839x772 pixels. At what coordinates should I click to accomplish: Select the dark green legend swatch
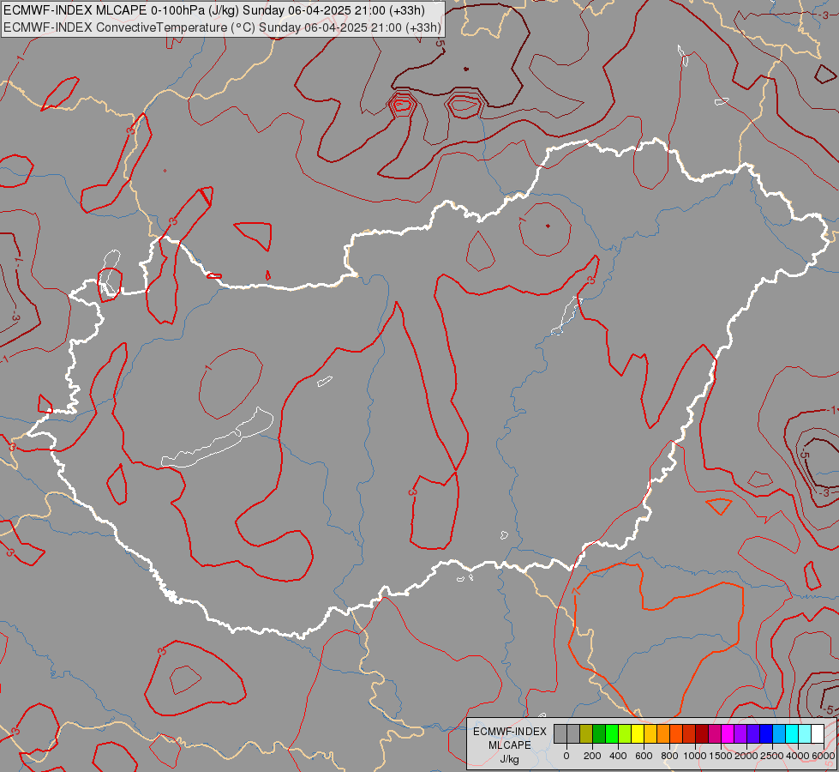(x=599, y=734)
